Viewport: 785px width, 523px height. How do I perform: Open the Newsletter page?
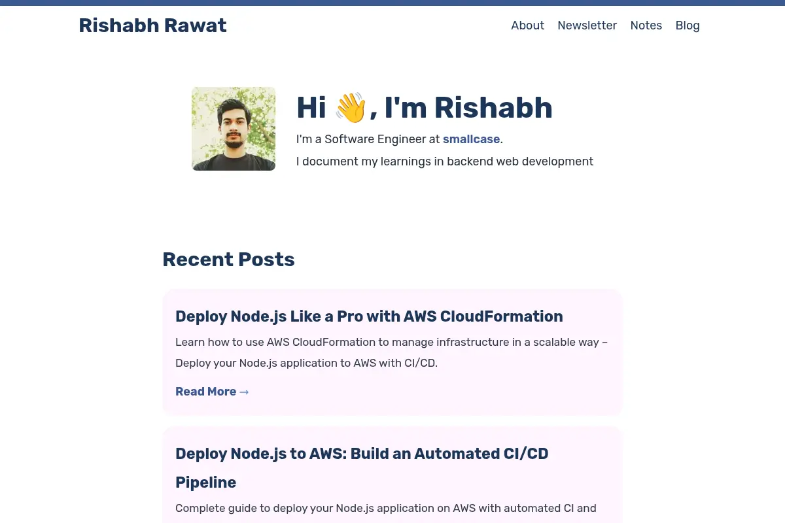coord(587,25)
